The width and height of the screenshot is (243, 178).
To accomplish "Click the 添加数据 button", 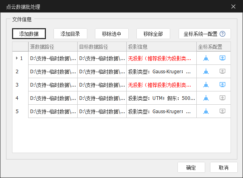I will pyautogui.click(x=29, y=34).
